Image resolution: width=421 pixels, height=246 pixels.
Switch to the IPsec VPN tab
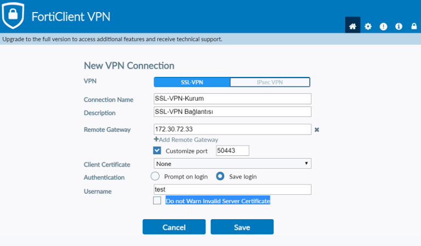pyautogui.click(x=270, y=82)
